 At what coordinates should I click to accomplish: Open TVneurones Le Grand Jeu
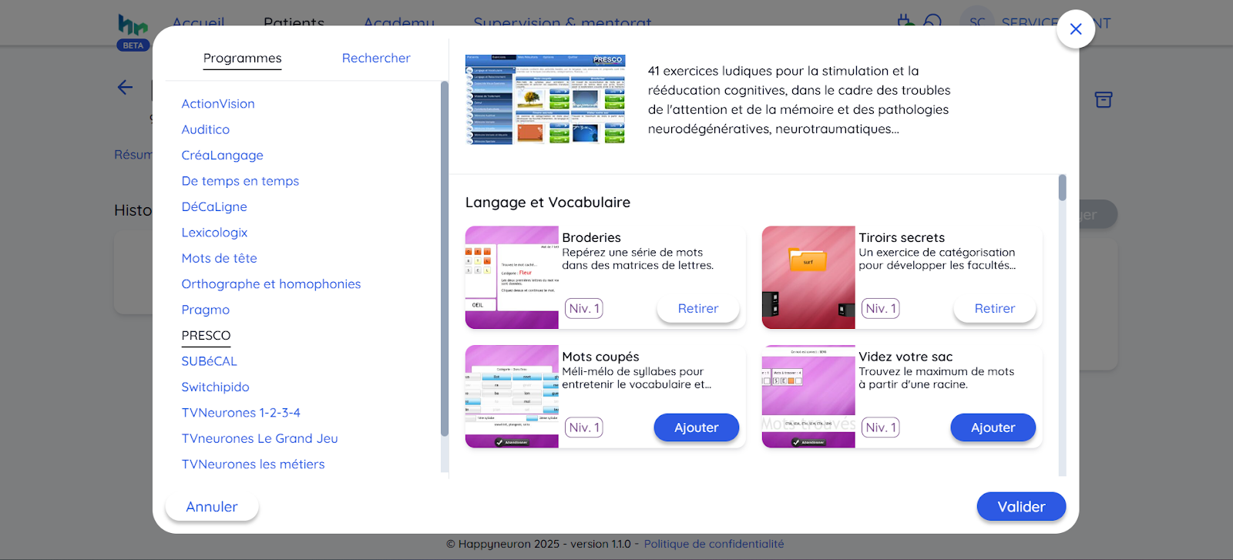(260, 438)
